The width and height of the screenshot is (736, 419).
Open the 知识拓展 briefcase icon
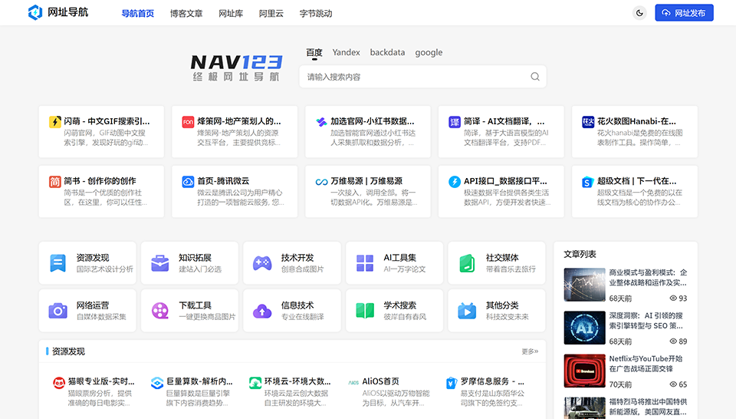pos(160,263)
